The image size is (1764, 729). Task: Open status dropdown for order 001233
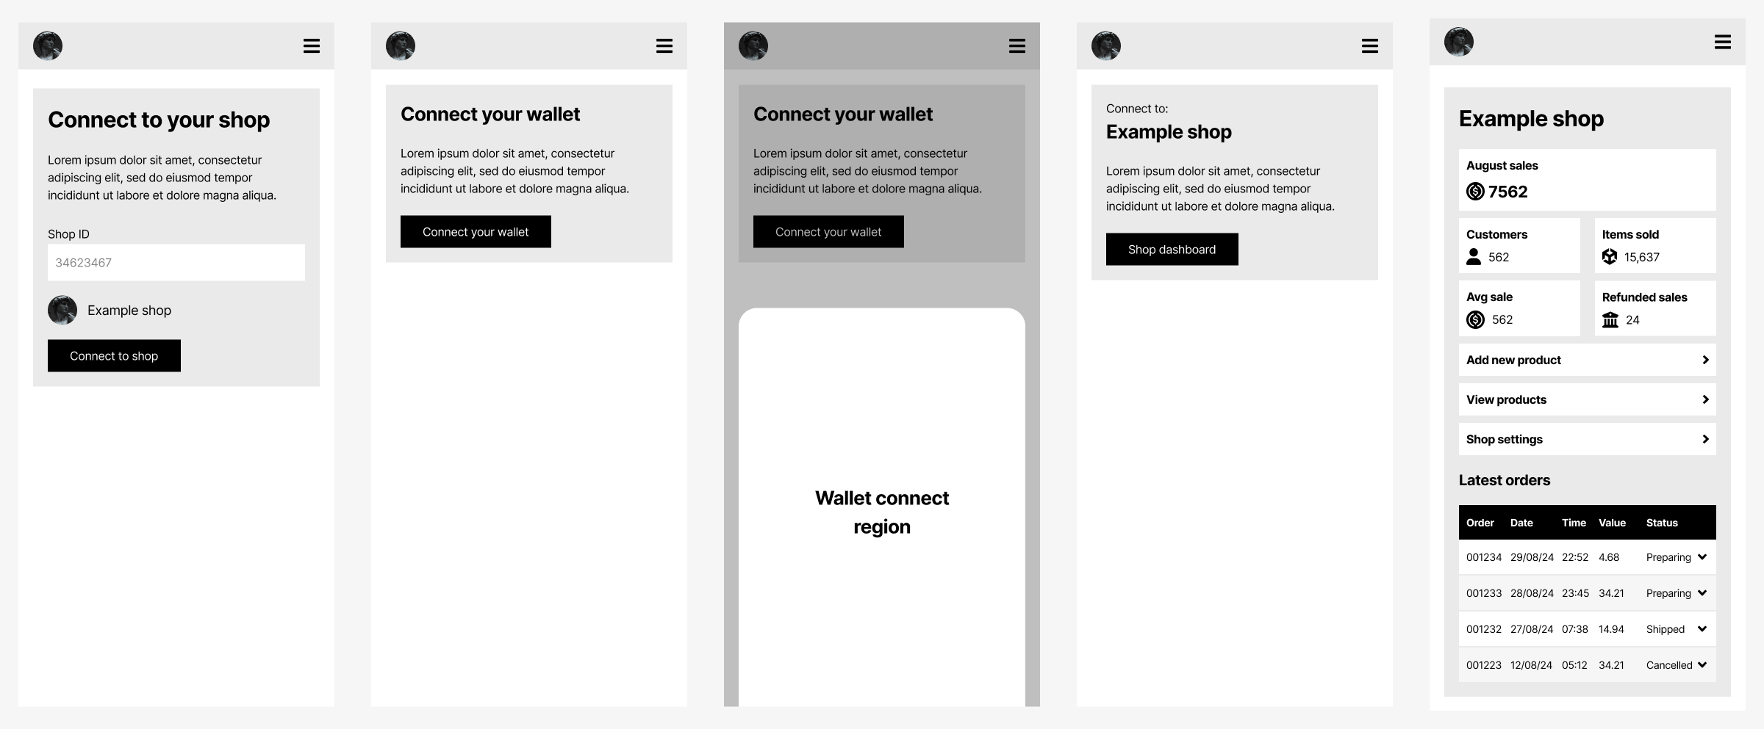(1702, 593)
